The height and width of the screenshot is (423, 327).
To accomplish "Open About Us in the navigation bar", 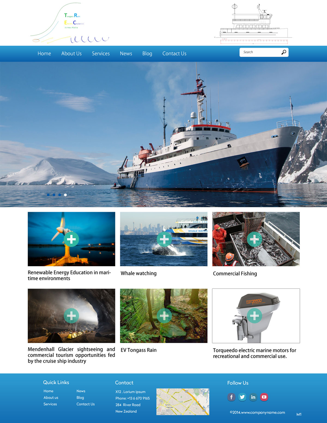I will [x=71, y=54].
